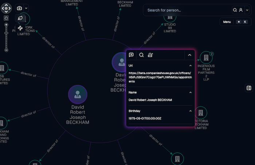Click the Birthday section label
The image size is (255, 165).
tap(134, 111)
